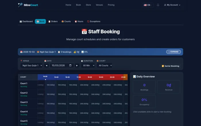
Task: Go to the previous day arrow
Action: tap(47, 66)
